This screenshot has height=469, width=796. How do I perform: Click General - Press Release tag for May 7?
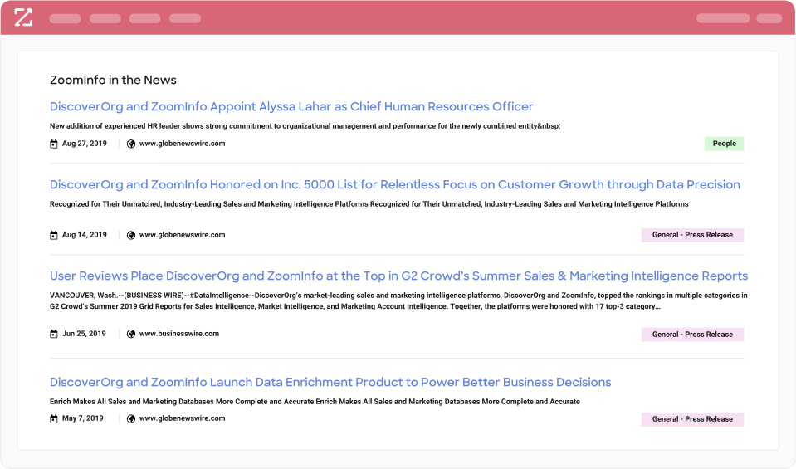point(692,419)
